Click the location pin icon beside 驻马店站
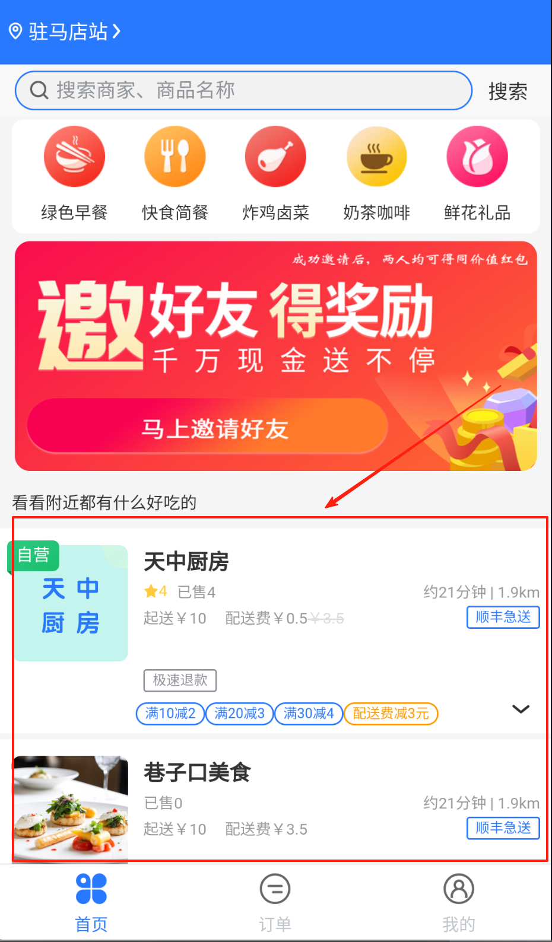Screen dimensions: 552x942 [15, 31]
